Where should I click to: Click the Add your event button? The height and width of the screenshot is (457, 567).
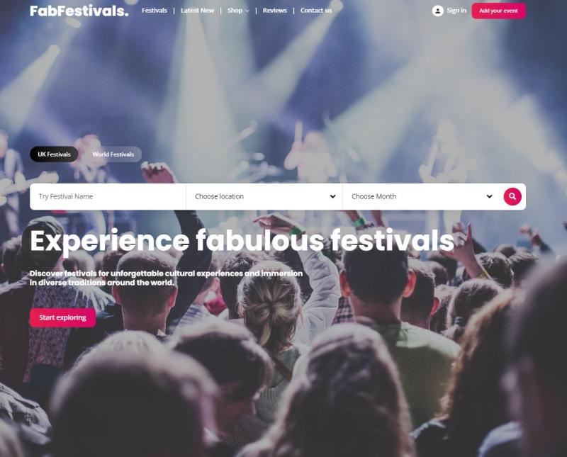[499, 11]
